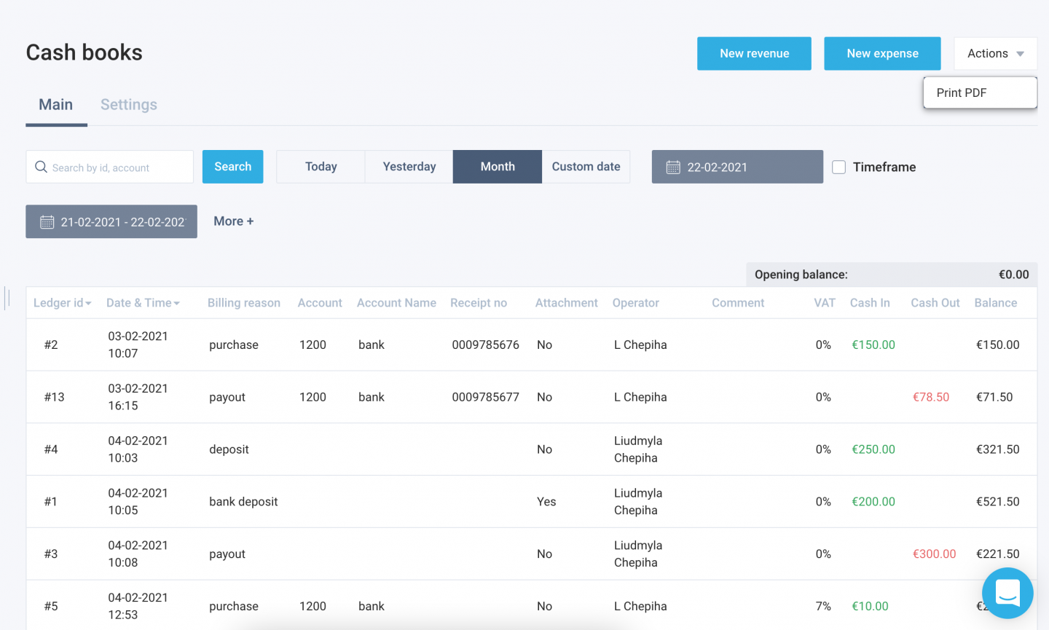Screen dimensions: 1049x630
Task: Click ledger id #4
Action: [51, 449]
